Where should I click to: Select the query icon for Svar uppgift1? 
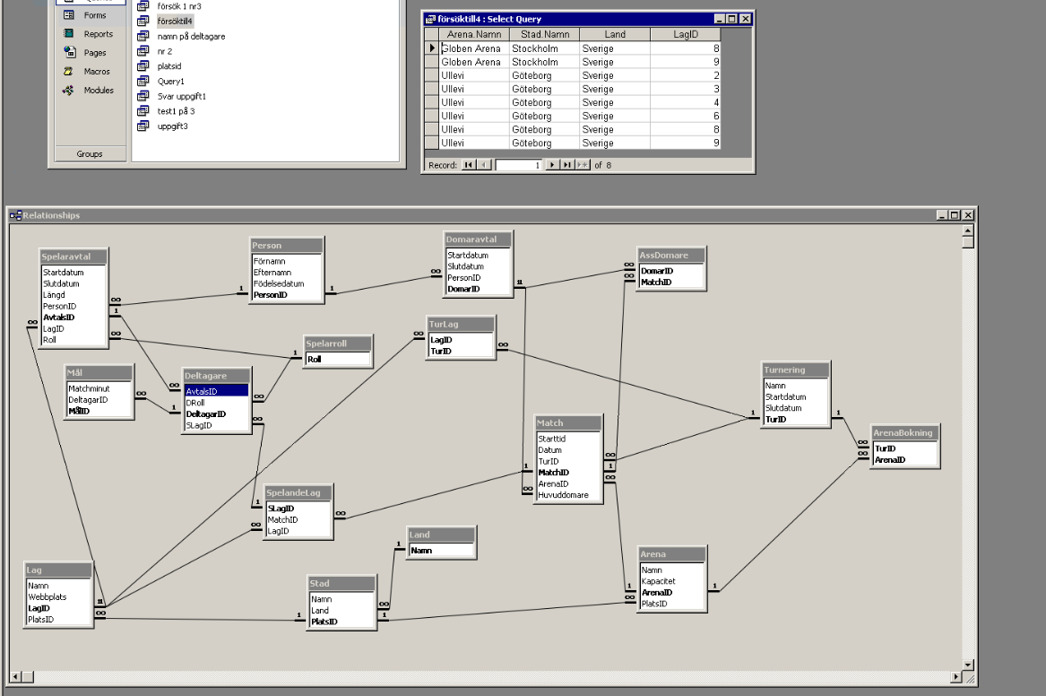point(143,96)
